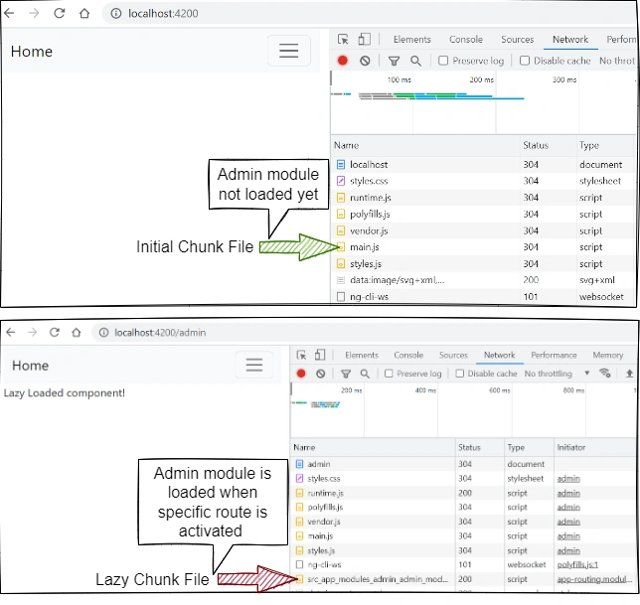Image resolution: width=640 pixels, height=605 pixels.
Task: Open polyfills.js:1 initiator link
Action: click(x=577, y=565)
